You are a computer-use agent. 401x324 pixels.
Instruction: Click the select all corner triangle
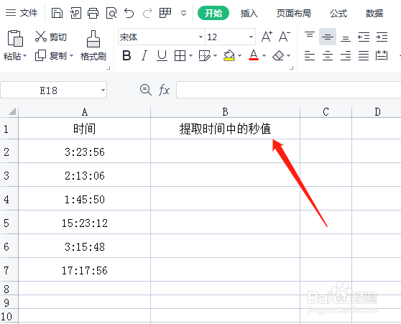point(12,111)
